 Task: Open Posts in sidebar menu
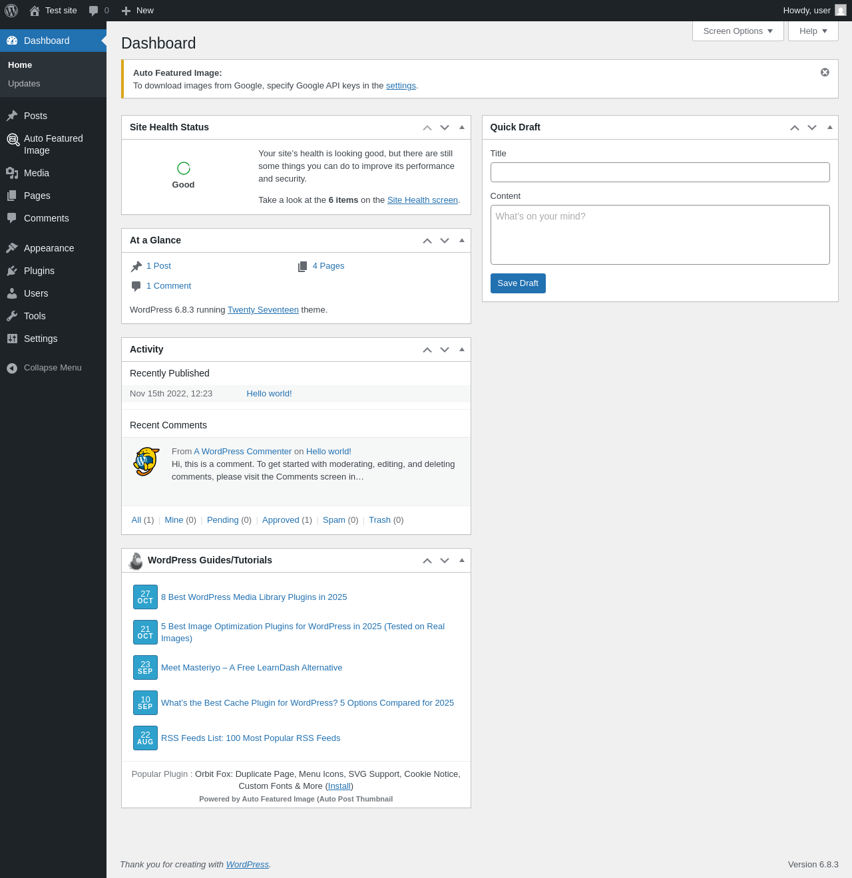[53, 116]
